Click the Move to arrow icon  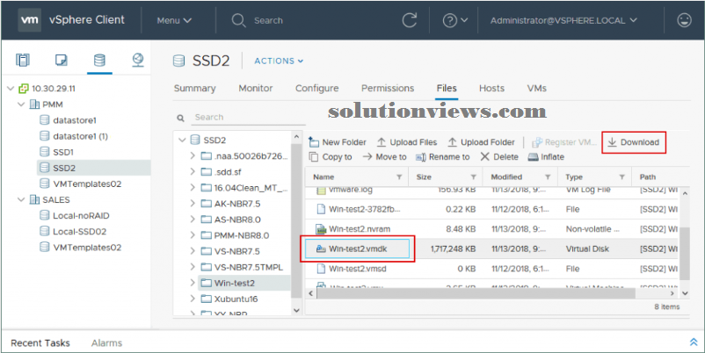click(x=367, y=156)
